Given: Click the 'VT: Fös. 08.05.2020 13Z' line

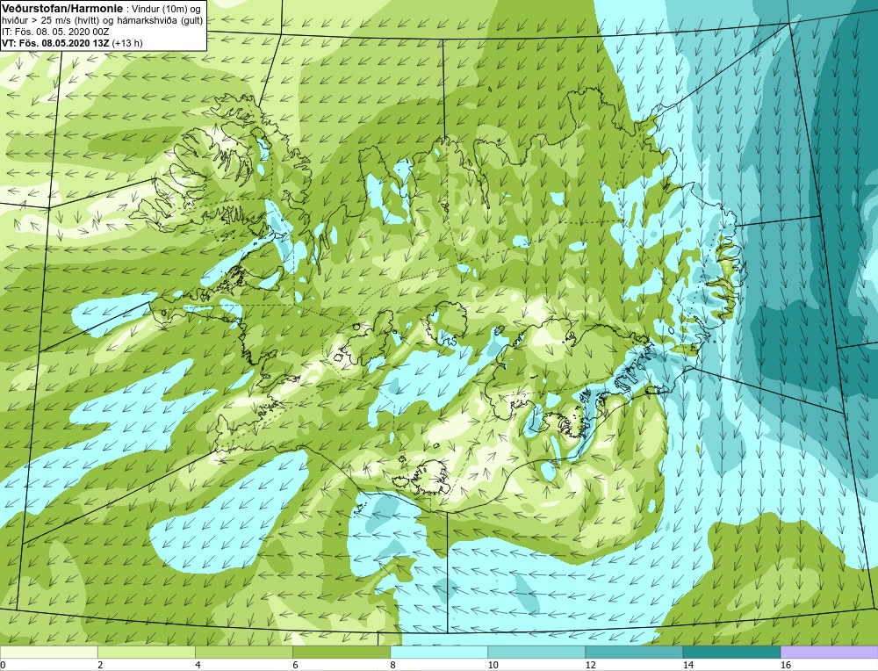Looking at the screenshot, I should [x=56, y=42].
